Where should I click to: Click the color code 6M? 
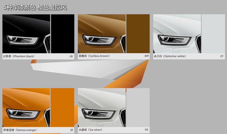coord(147,56)
